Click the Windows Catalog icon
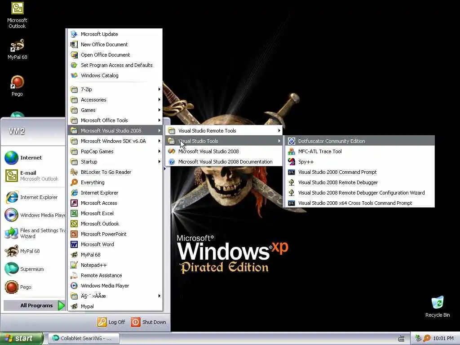Image resolution: width=460 pixels, height=345 pixels. [x=74, y=75]
